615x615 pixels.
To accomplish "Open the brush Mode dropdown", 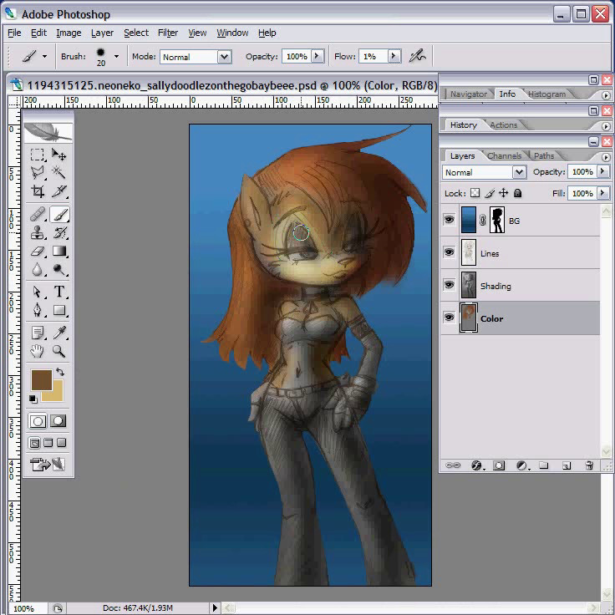I will coord(223,57).
